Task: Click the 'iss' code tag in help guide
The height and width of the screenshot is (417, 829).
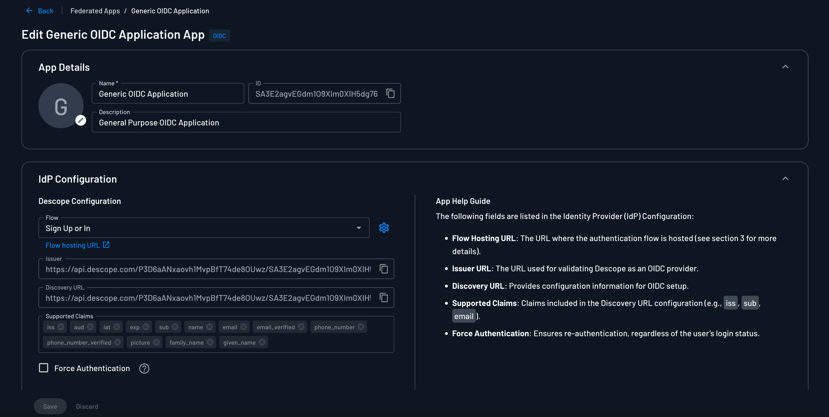Action: (x=731, y=303)
